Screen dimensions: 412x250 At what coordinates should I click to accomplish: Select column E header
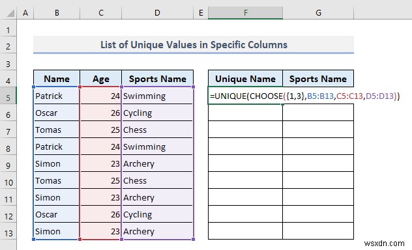tap(201, 13)
